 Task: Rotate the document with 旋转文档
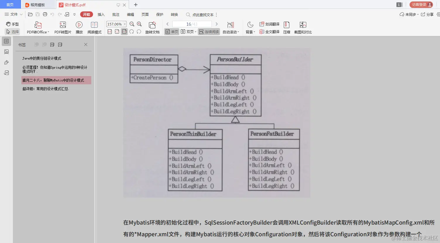(152, 27)
